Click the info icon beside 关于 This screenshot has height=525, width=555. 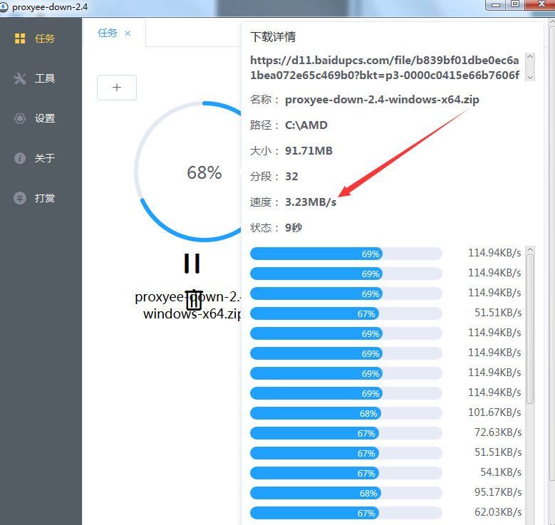20,158
